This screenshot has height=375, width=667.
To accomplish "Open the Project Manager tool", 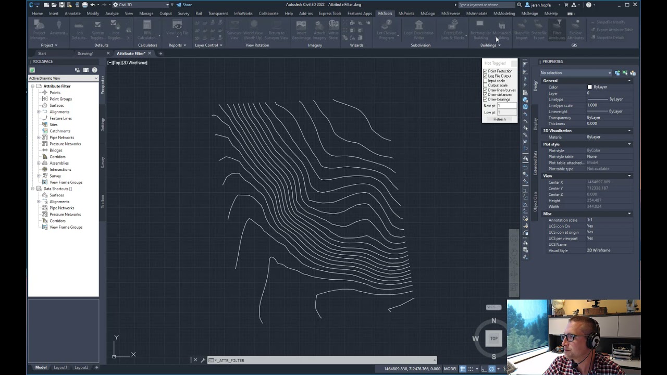I will coord(39,30).
